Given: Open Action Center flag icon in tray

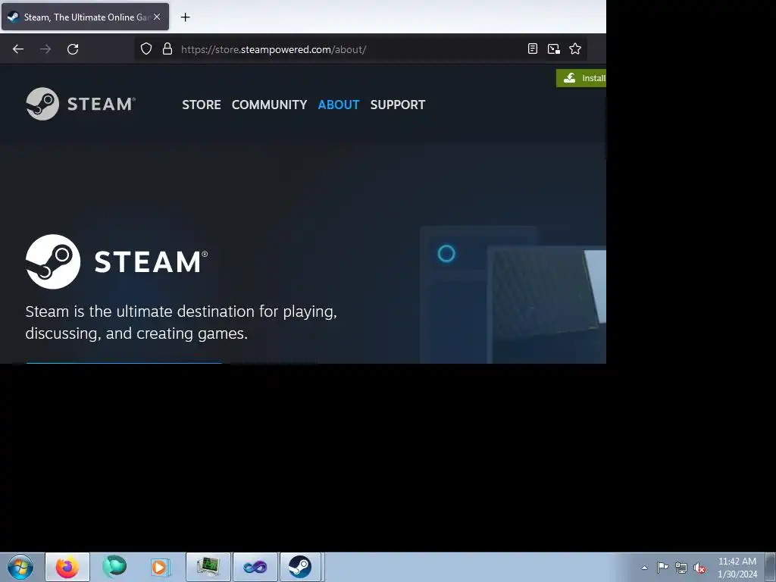Looking at the screenshot, I should 662,568.
